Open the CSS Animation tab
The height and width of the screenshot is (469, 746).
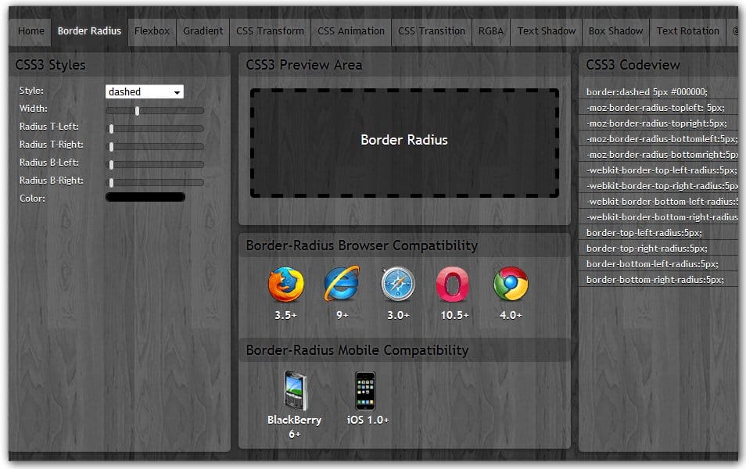point(350,31)
